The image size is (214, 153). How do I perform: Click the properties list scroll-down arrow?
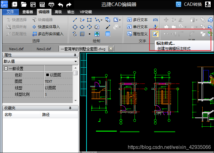tap(76, 101)
